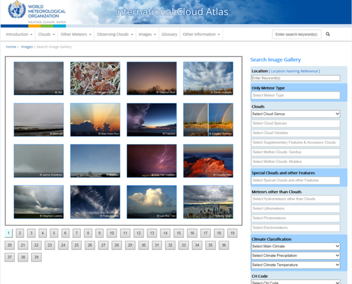Click the Mother-Clouds Genitus field

[x=295, y=152]
